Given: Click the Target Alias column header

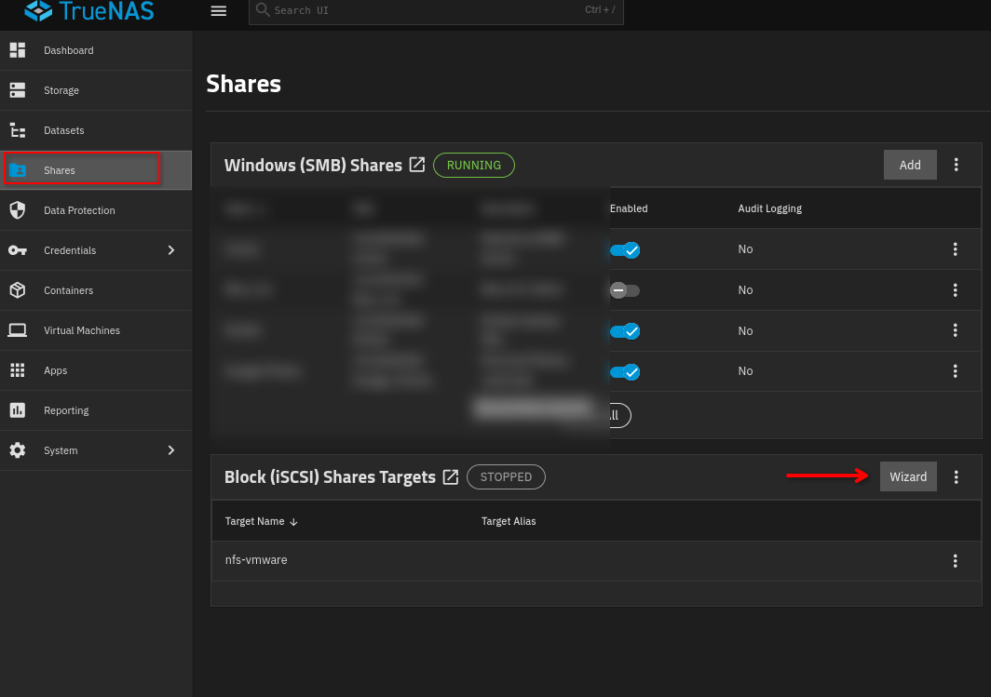Looking at the screenshot, I should click(509, 521).
